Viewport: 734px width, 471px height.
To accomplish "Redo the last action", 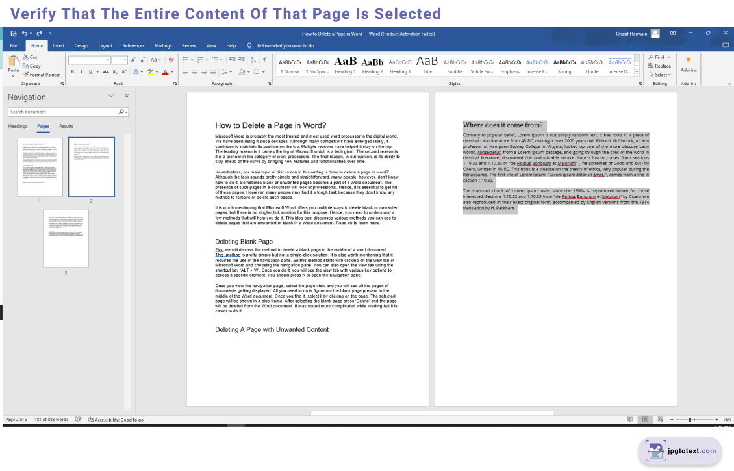I will (40, 34).
